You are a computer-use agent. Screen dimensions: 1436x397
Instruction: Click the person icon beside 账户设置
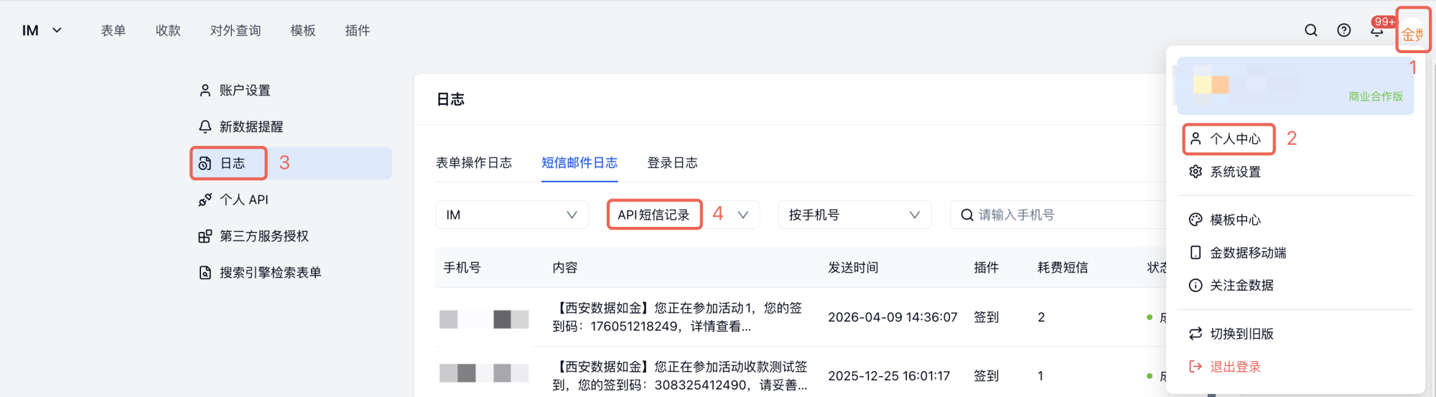[x=205, y=90]
